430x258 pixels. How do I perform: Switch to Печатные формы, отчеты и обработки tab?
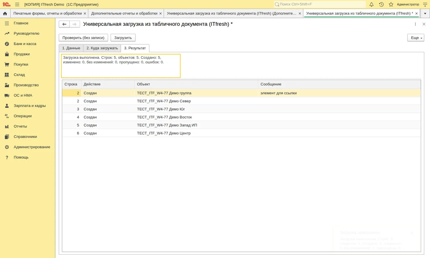[x=48, y=14]
